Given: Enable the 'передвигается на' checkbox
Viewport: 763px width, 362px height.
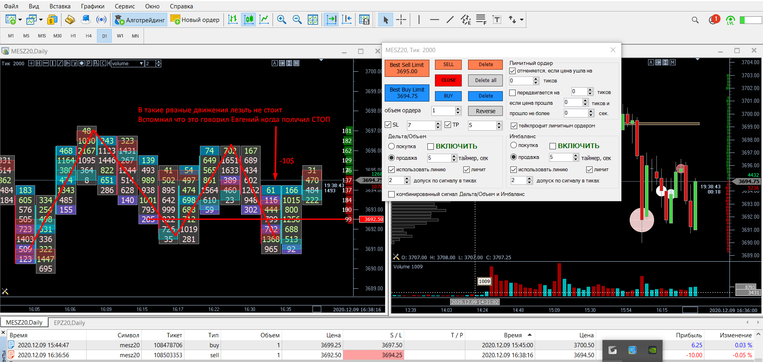Looking at the screenshot, I should (513, 93).
